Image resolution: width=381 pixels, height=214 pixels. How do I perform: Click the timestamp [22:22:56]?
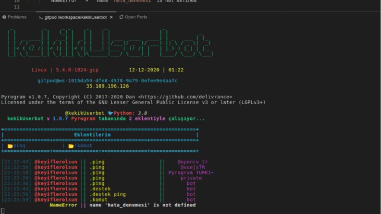coord(16,167)
